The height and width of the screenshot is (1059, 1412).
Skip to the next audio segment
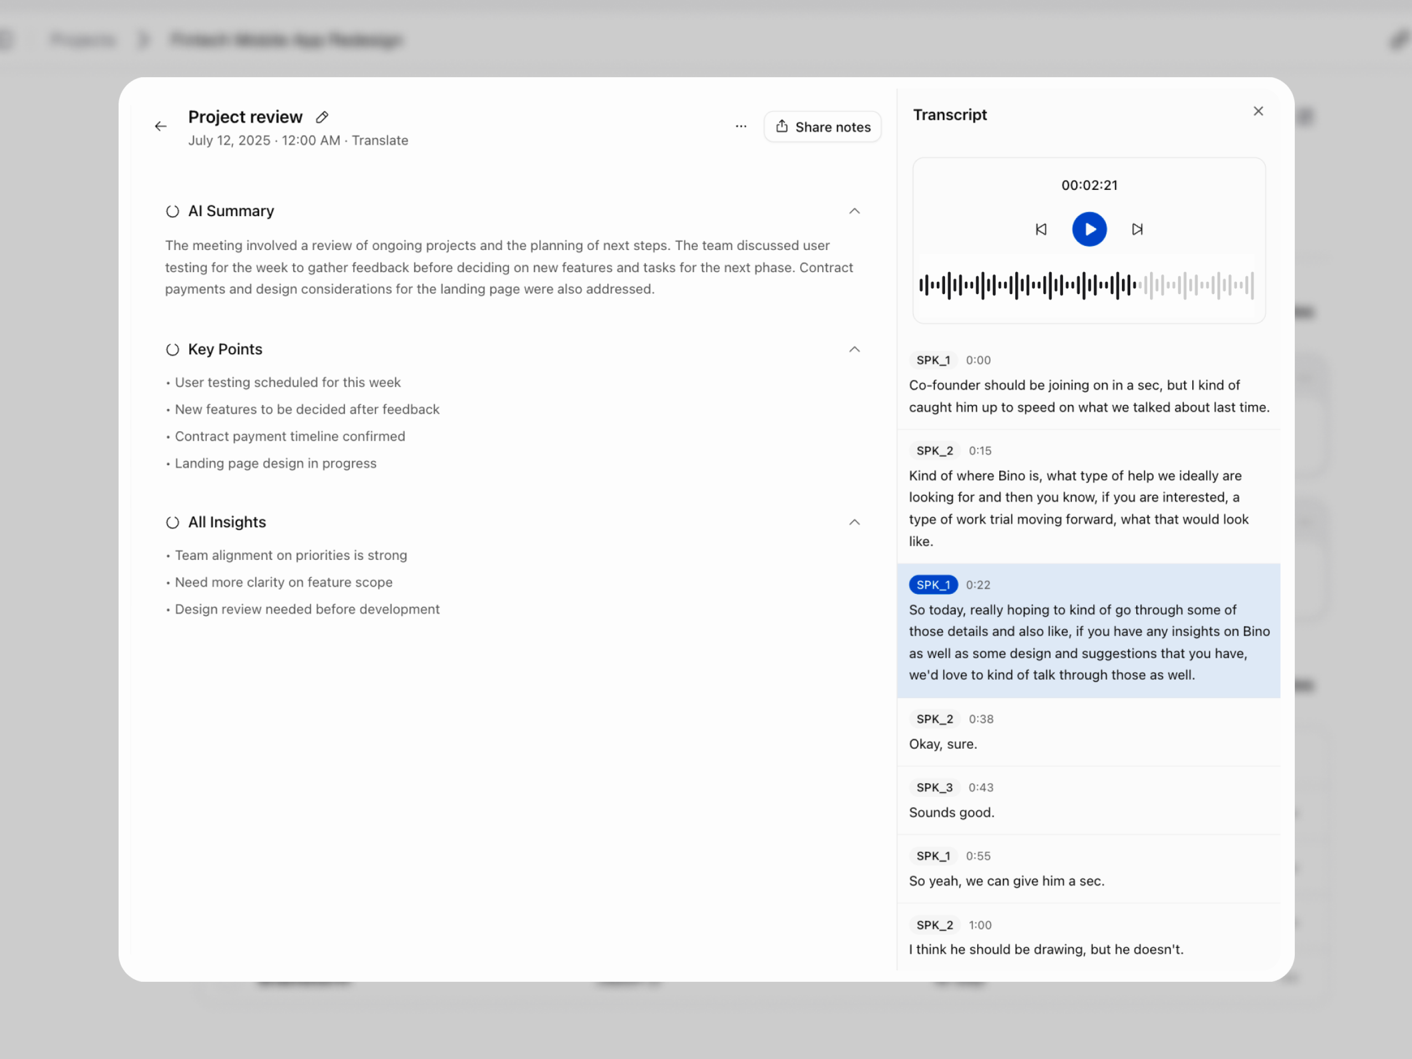point(1137,229)
